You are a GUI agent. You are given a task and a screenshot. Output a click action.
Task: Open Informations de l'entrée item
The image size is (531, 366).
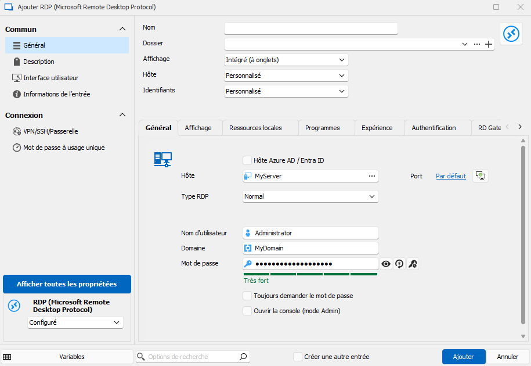(x=67, y=94)
